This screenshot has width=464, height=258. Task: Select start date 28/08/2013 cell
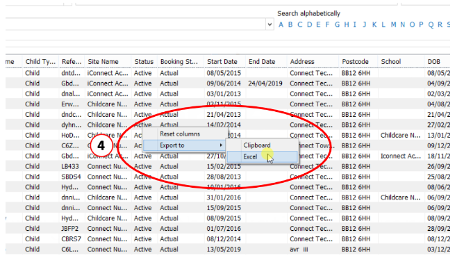click(224, 177)
